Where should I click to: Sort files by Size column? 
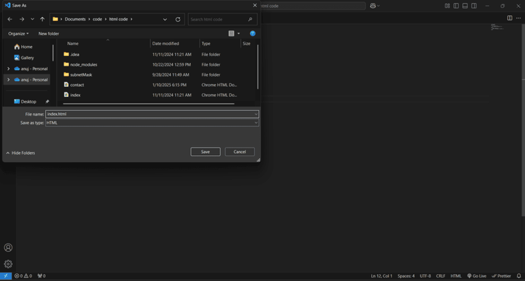tap(246, 44)
